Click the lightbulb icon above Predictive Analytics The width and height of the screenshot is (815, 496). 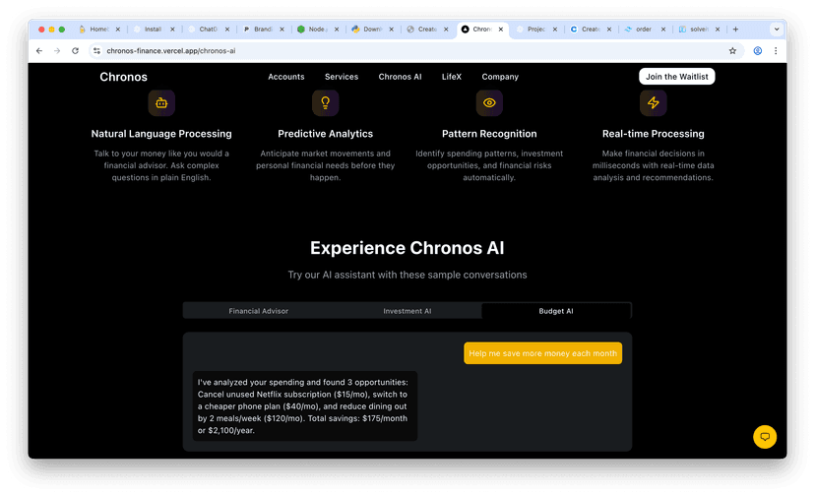[326, 103]
